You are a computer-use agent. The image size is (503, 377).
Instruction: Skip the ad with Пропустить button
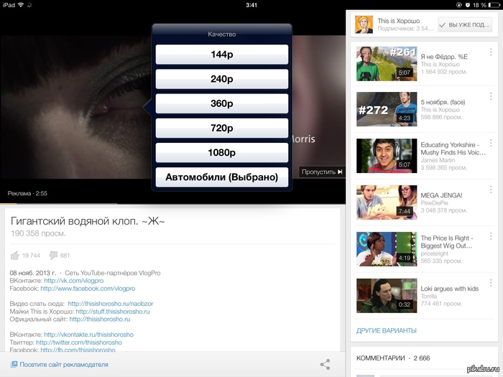click(x=322, y=172)
